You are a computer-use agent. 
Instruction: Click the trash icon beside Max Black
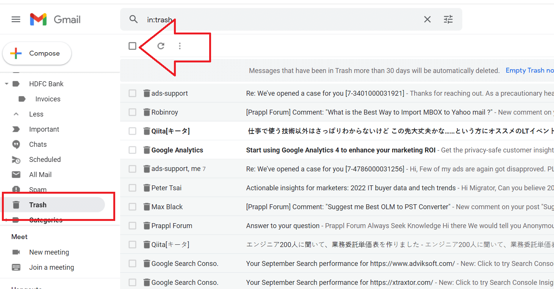[147, 207]
